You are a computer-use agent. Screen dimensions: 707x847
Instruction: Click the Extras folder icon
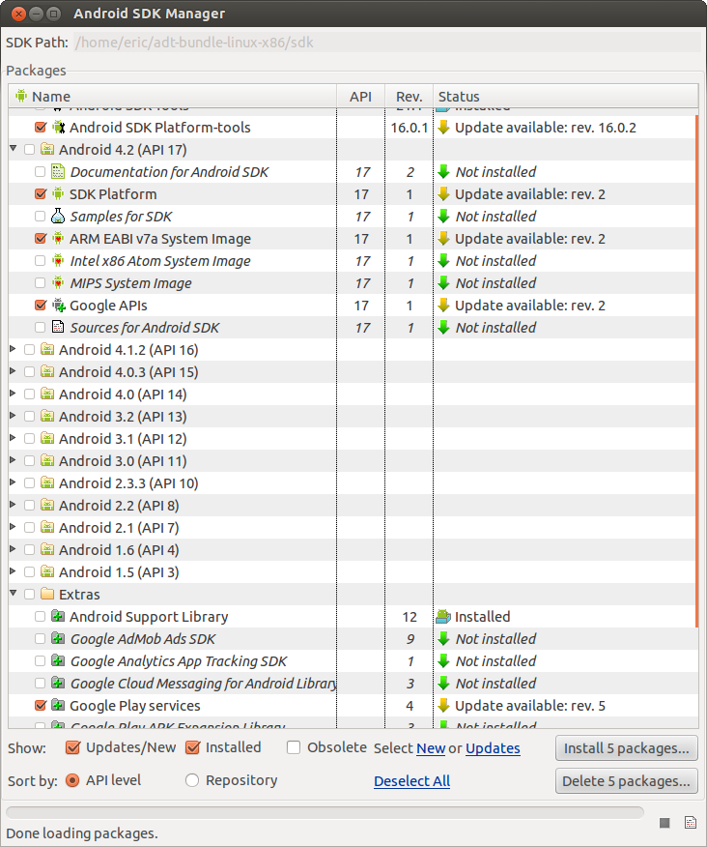coord(47,595)
